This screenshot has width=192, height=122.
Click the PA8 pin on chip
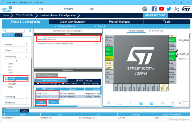click(172, 63)
